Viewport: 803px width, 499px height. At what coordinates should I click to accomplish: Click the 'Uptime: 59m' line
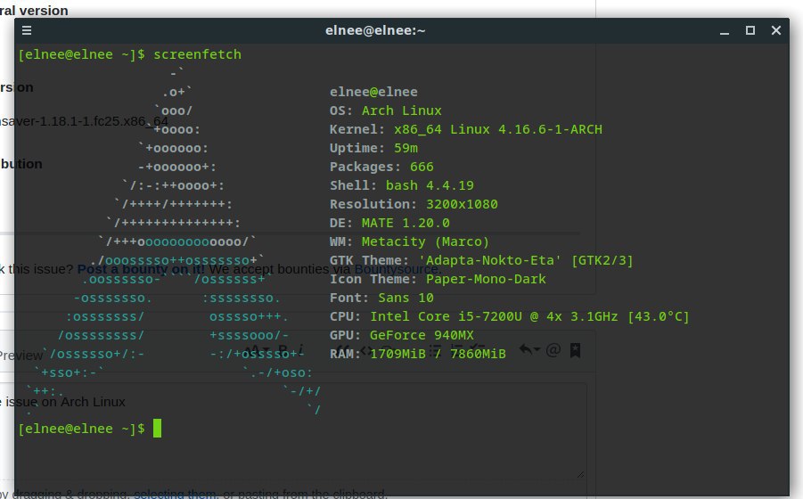[373, 148]
